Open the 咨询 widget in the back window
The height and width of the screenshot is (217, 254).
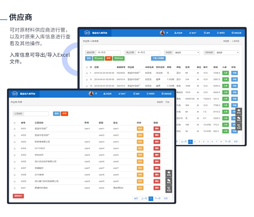(x=239, y=111)
